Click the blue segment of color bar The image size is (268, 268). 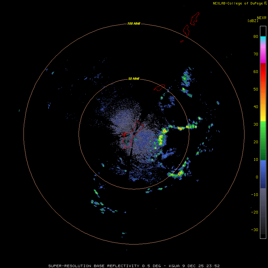263,174
